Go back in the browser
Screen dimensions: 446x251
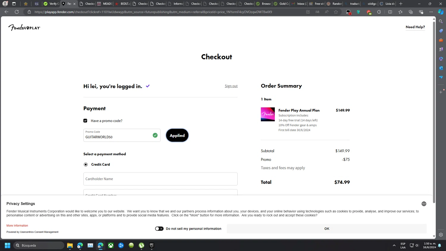[7, 12]
